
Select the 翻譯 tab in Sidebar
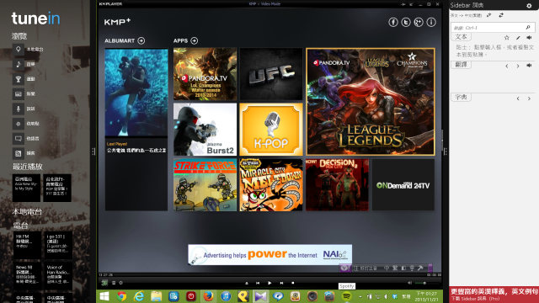461,65
